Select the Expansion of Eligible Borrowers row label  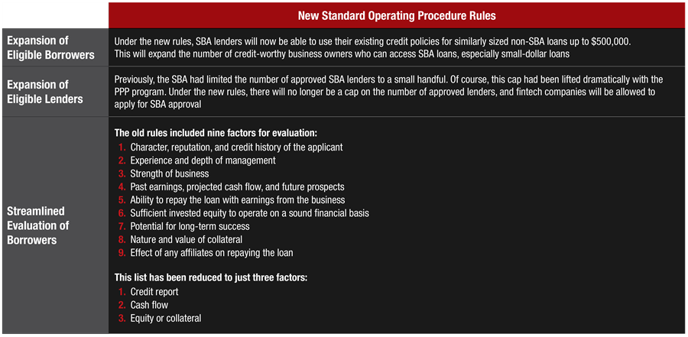point(38,48)
